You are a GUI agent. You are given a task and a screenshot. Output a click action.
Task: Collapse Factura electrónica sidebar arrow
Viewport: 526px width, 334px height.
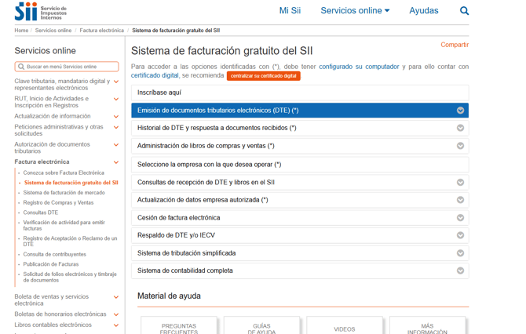click(116, 162)
